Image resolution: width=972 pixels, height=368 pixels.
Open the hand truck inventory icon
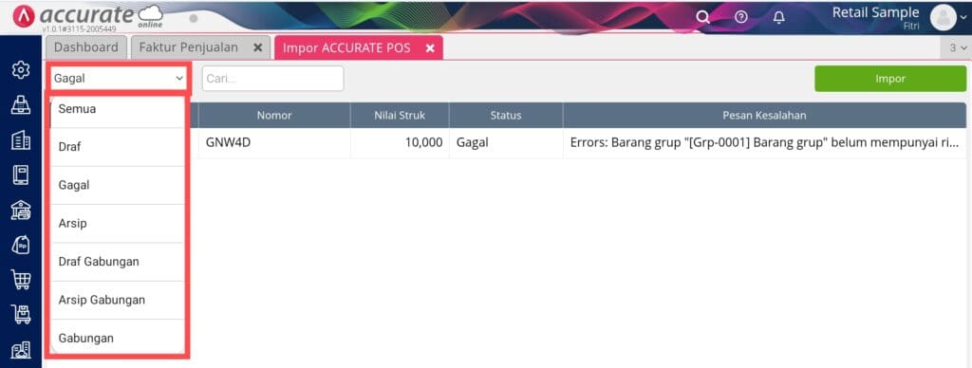click(x=21, y=315)
